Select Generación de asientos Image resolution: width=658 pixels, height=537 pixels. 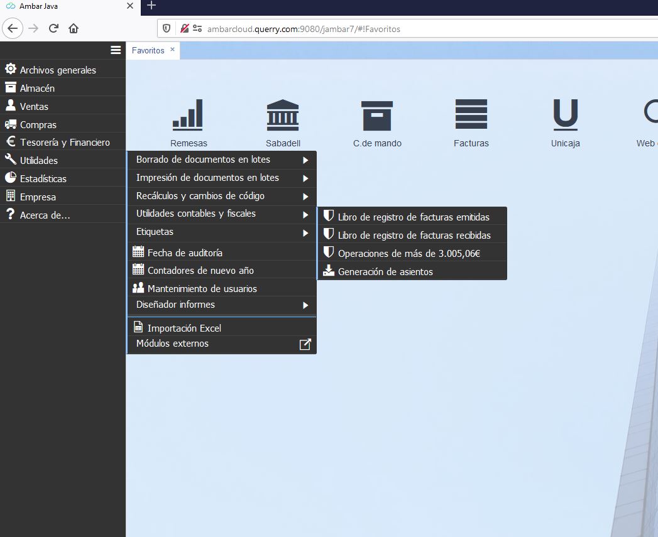tap(385, 272)
